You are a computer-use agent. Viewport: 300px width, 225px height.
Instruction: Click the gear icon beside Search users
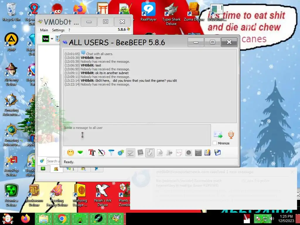click(42, 161)
